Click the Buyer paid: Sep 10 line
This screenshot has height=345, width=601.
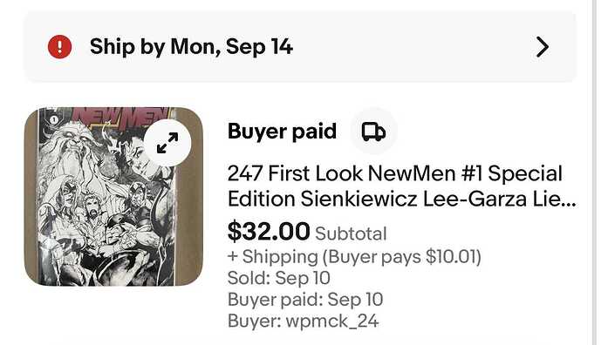(305, 300)
